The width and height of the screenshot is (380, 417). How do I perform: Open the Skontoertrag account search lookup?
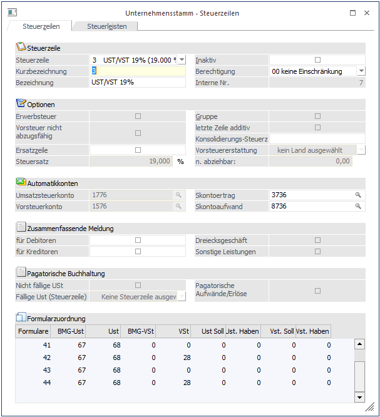click(358, 195)
